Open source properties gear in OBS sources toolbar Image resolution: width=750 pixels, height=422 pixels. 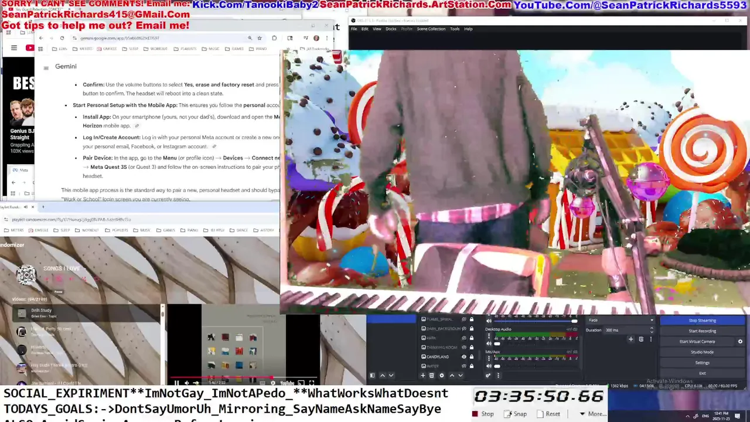point(442,375)
